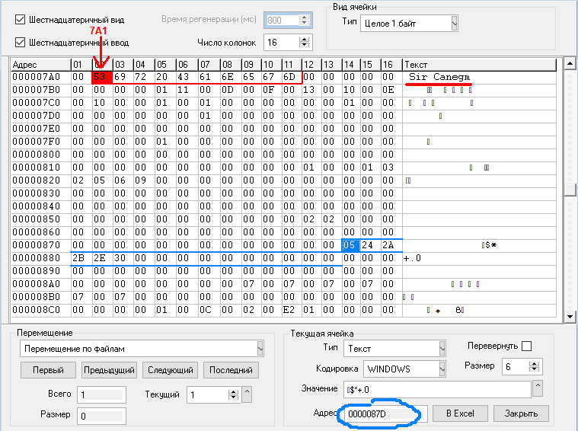Viewport: 578px width, 431px height.
Task: Click text Sir Canegm in Текст column
Action: point(439,77)
